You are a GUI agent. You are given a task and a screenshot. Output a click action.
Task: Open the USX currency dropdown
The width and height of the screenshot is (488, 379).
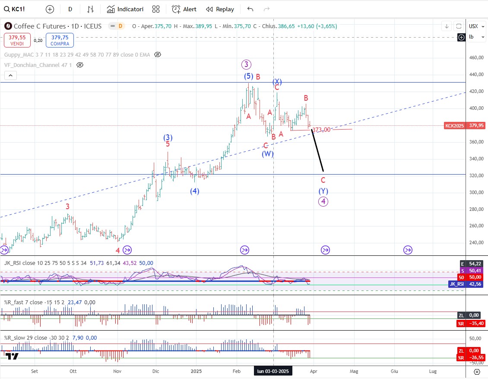click(474, 26)
